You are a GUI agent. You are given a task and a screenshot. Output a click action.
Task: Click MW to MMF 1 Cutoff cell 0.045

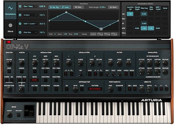(x=158, y=28)
